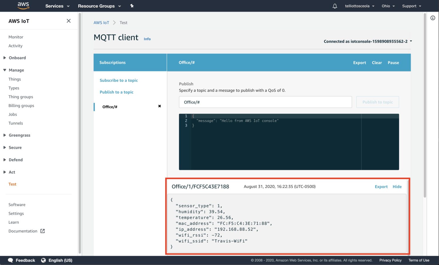Open Billing groups
The height and width of the screenshot is (265, 439).
pos(21,106)
